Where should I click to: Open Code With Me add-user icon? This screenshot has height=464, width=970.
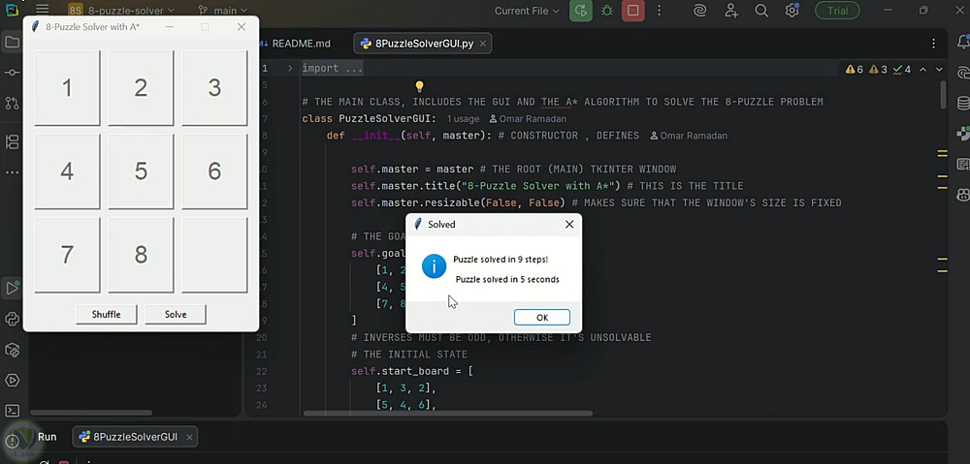pos(731,11)
